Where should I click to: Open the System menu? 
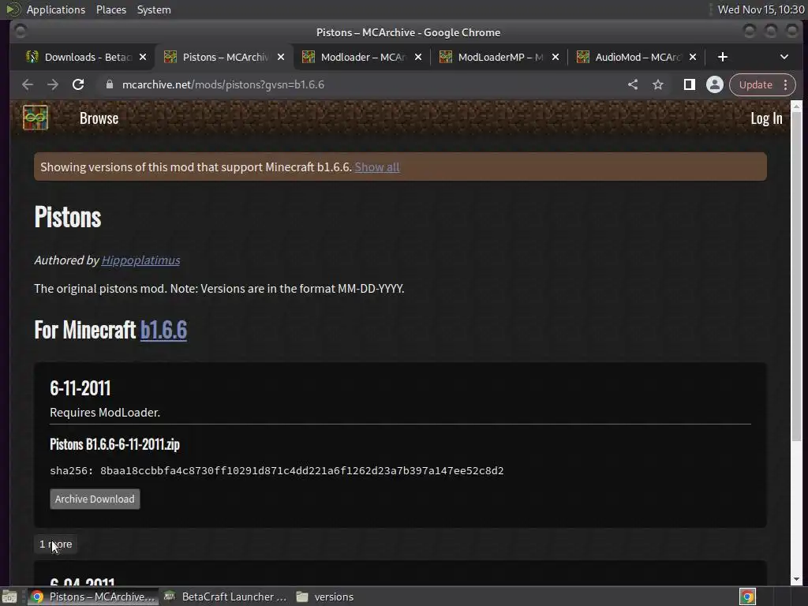154,9
